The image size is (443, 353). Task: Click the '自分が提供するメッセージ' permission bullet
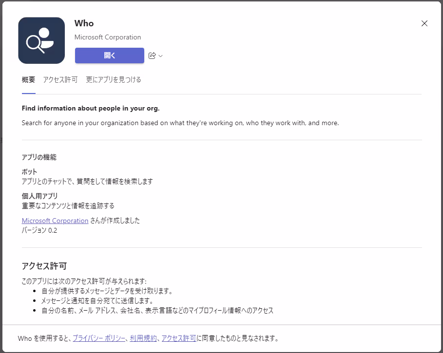click(x=107, y=291)
